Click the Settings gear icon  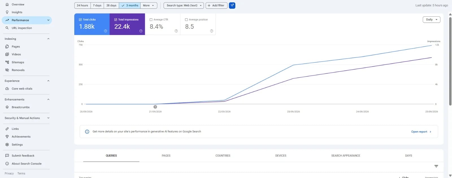tap(7, 144)
